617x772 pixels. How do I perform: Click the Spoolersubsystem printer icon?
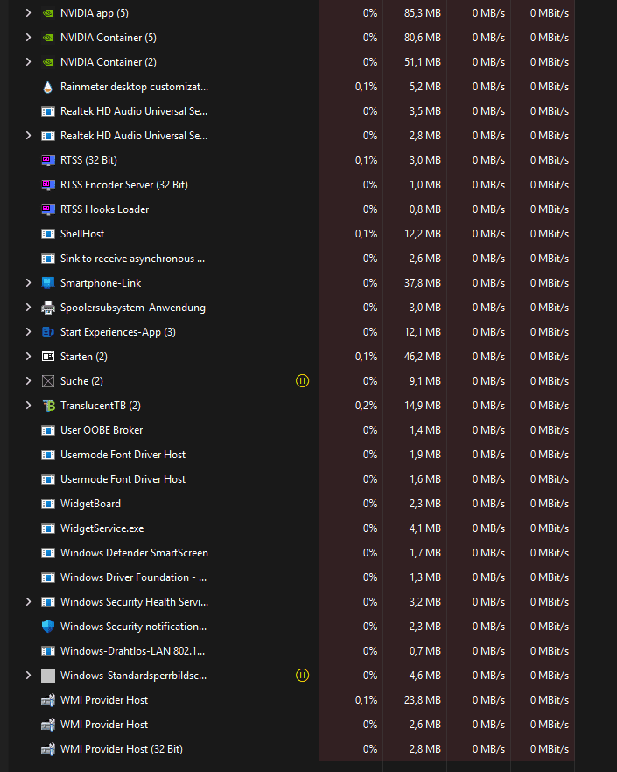coord(47,308)
